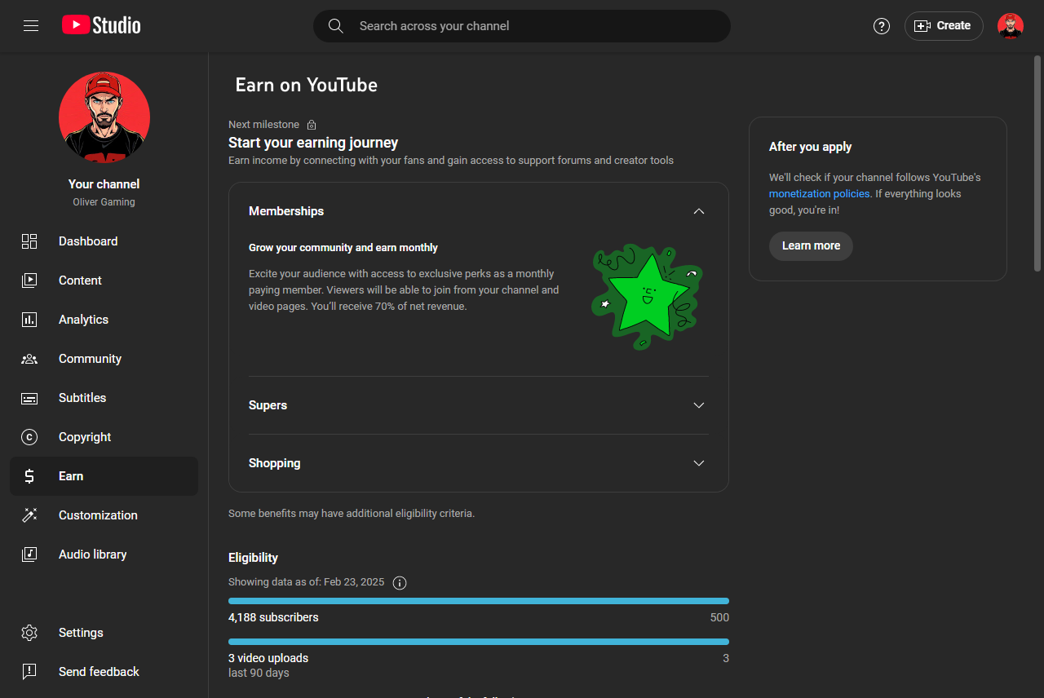Click the Subtitles sidebar icon
This screenshot has height=698, width=1044.
tap(29, 398)
